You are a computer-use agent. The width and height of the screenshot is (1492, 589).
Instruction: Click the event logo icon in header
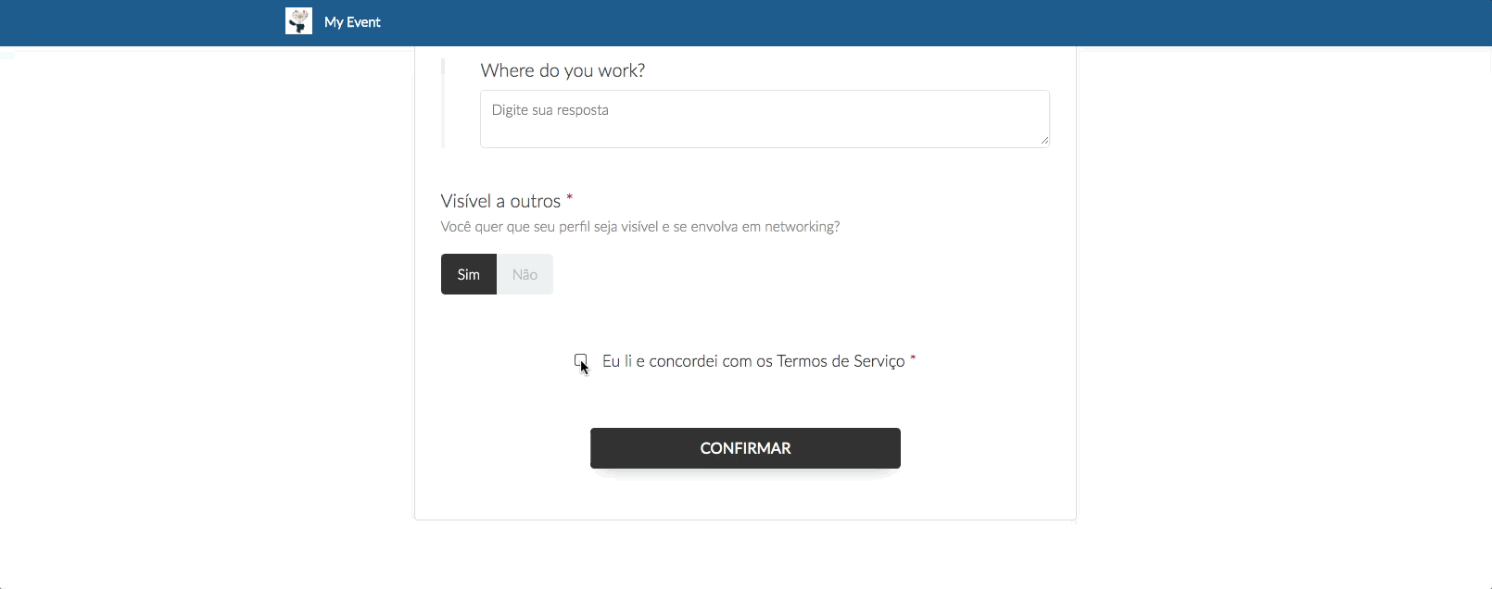point(298,21)
